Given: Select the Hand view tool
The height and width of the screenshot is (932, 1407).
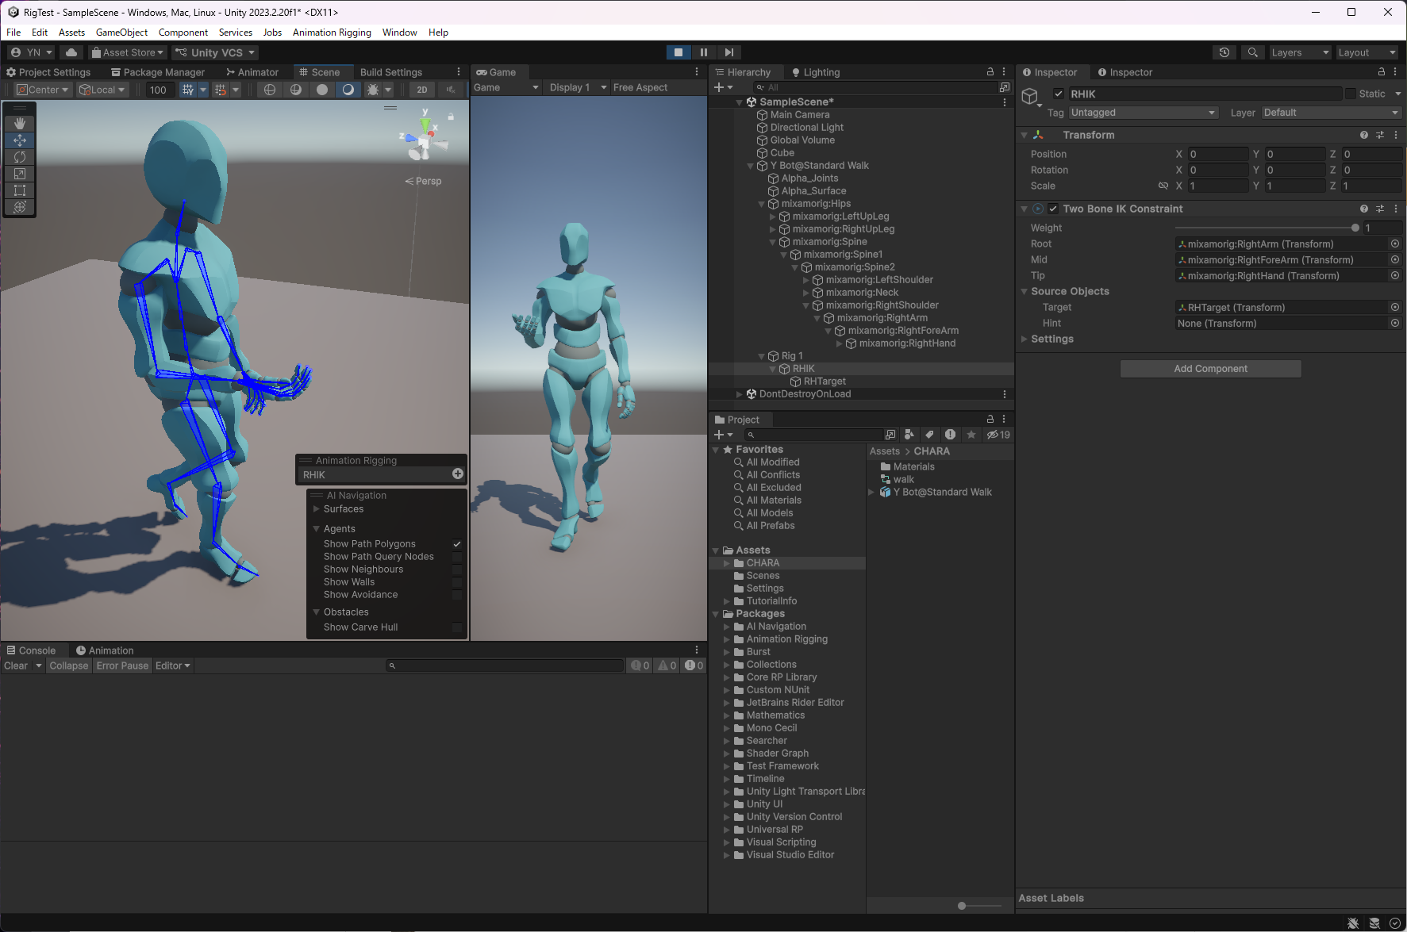Looking at the screenshot, I should point(20,124).
